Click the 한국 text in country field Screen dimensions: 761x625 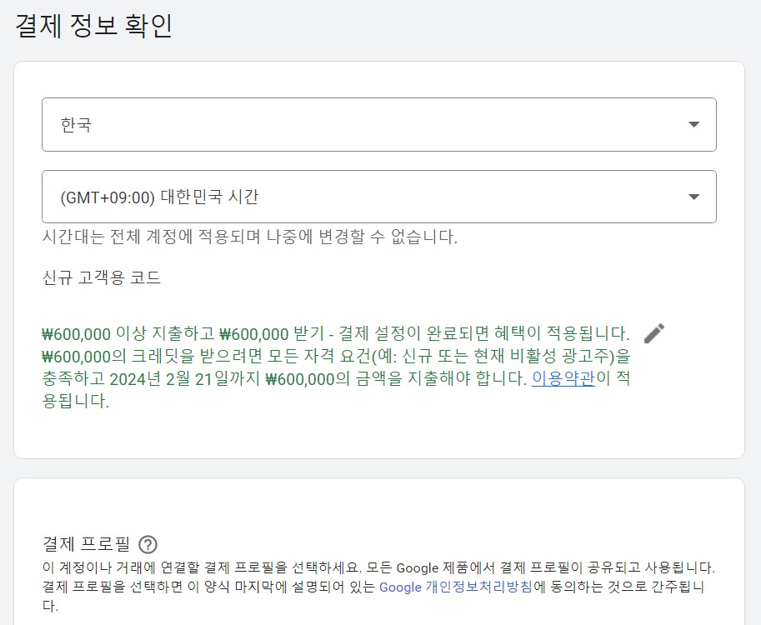[76, 125]
